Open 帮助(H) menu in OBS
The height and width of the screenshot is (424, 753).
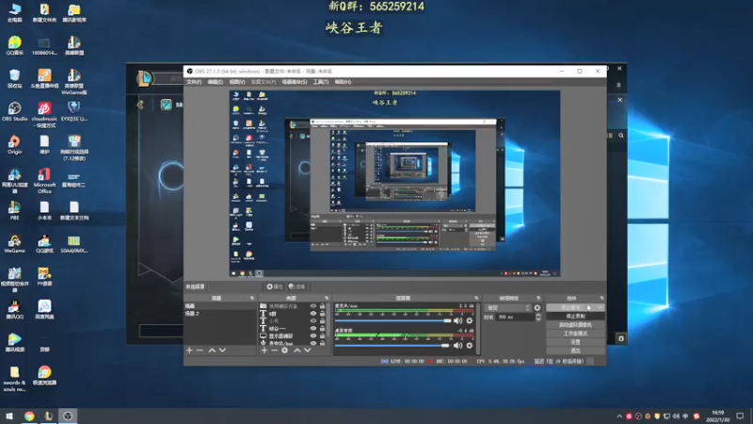pyautogui.click(x=343, y=82)
